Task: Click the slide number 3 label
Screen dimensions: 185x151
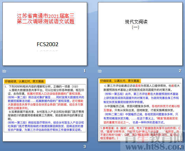Action: tap(85, 146)
